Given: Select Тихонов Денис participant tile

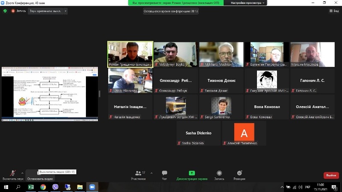Looking at the screenshot, I should tap(221, 81).
